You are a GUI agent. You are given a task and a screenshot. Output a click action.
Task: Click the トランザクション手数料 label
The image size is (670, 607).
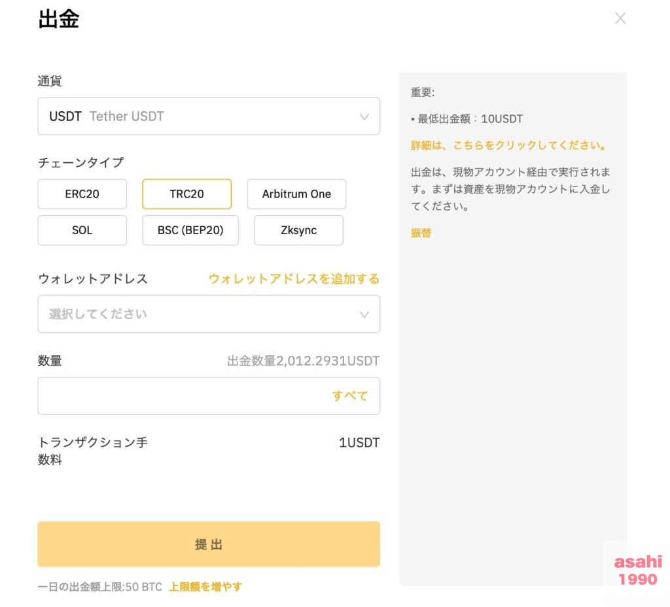coord(93,451)
